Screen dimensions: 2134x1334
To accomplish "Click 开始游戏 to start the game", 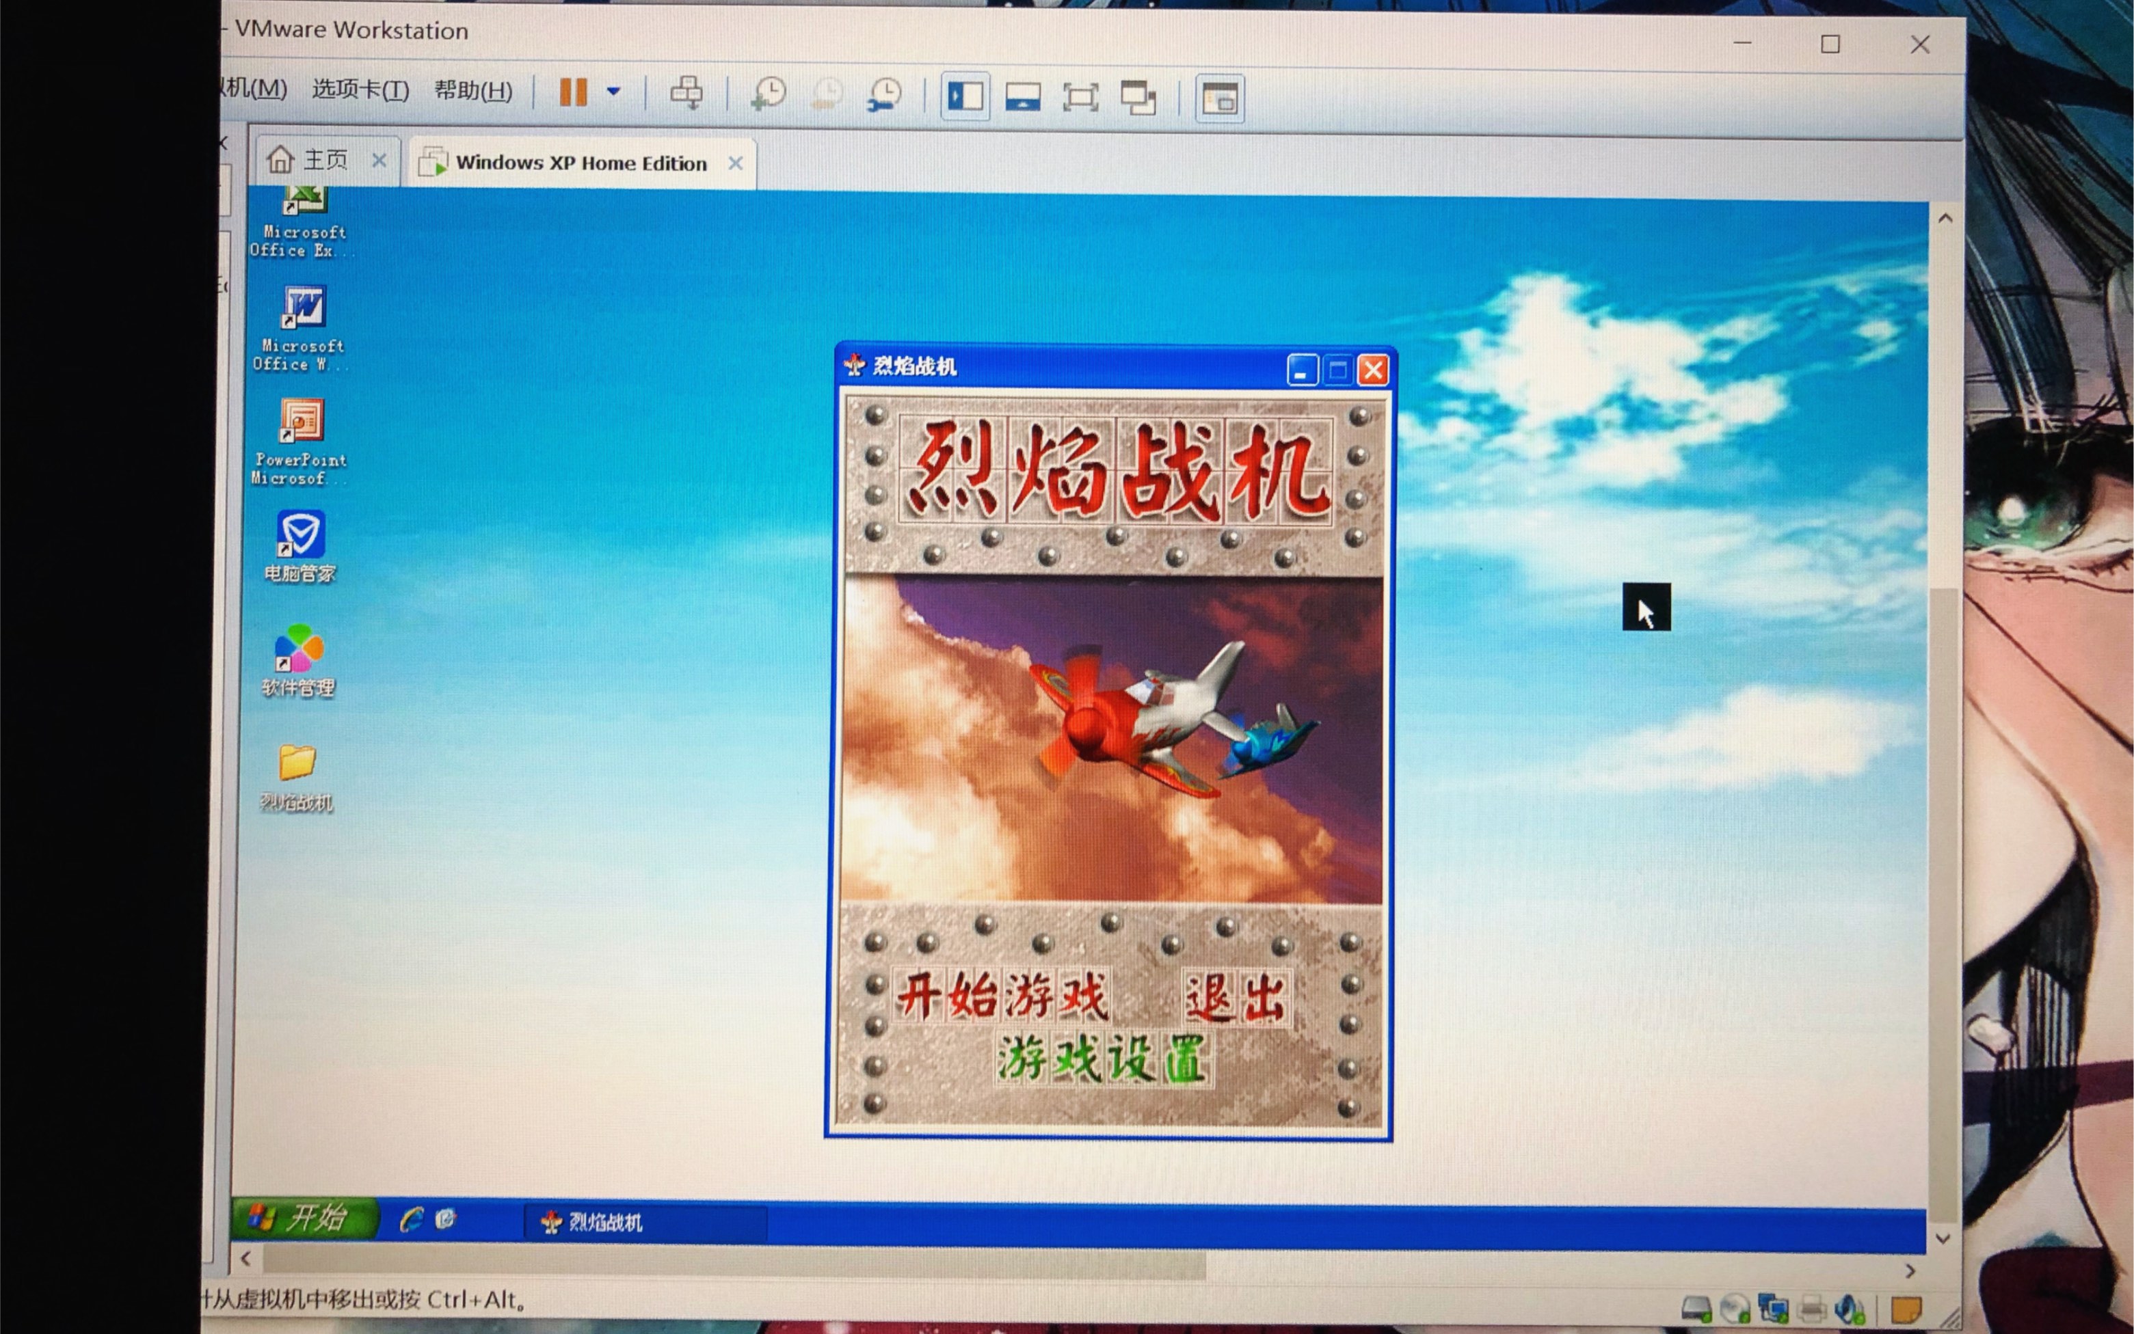I will point(1001,997).
